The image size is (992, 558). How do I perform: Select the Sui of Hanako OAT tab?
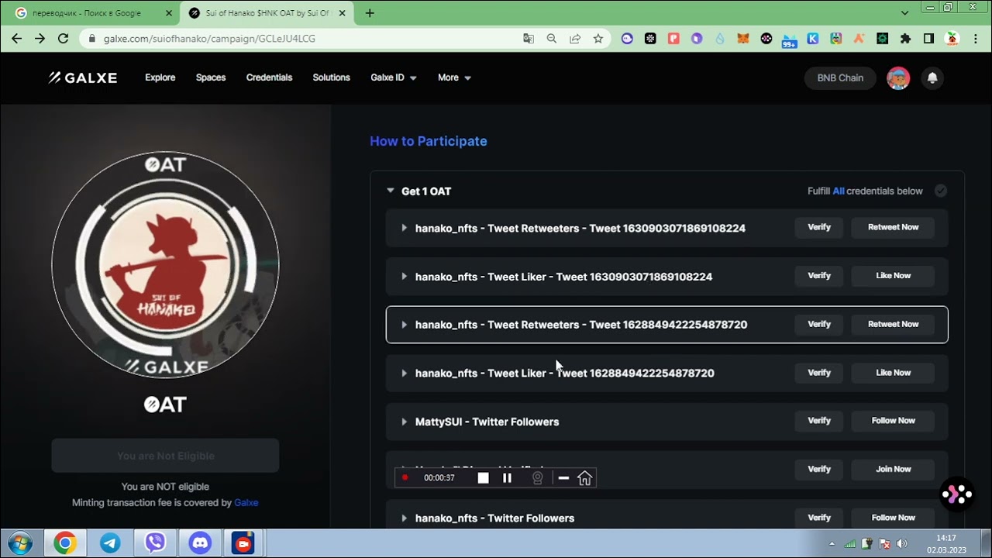click(x=267, y=13)
